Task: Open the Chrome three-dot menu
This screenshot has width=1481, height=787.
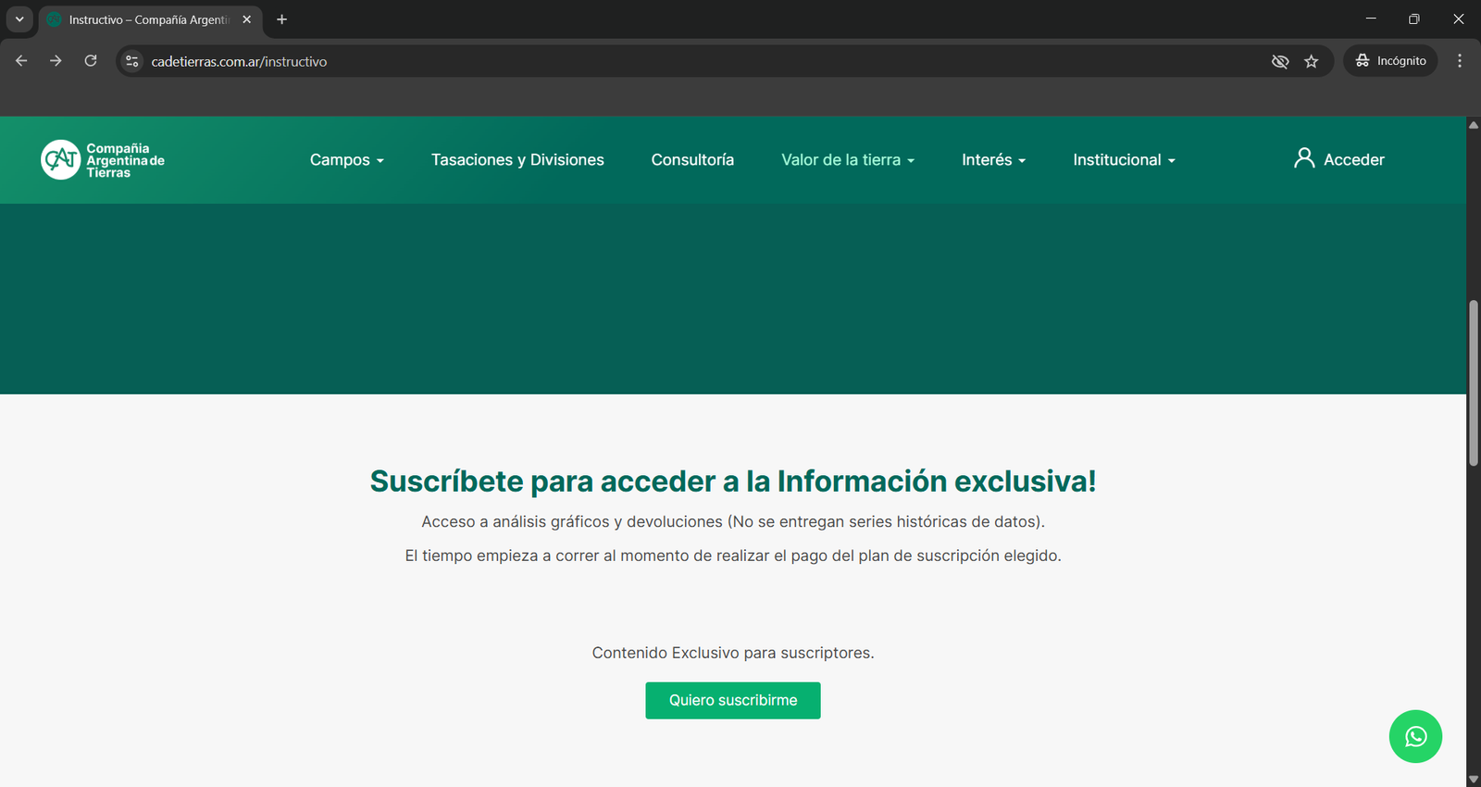Action: tap(1459, 61)
